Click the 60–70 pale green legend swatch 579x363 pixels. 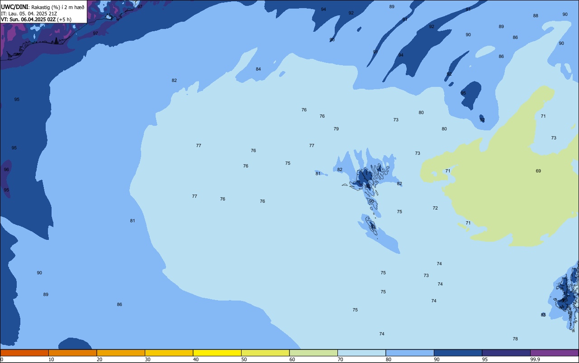tap(313, 353)
